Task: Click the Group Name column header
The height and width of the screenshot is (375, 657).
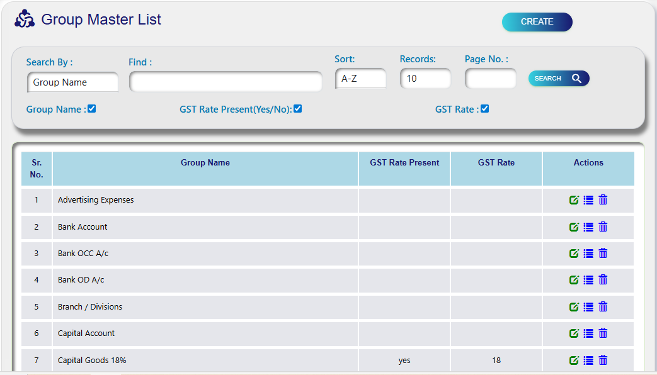Action: [205, 163]
